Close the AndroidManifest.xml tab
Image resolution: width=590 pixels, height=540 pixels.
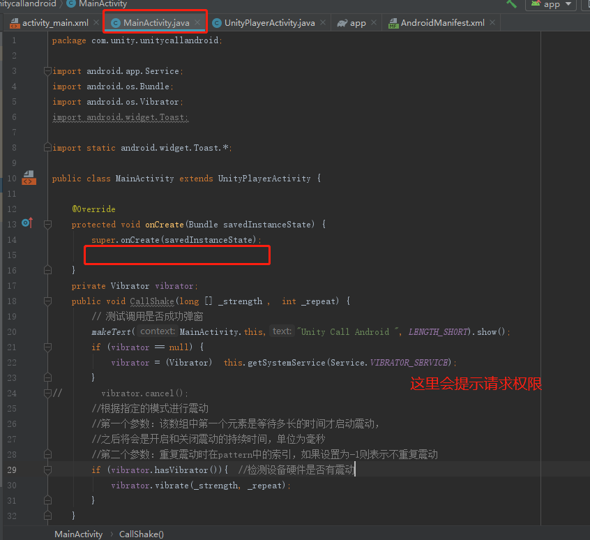coord(492,22)
